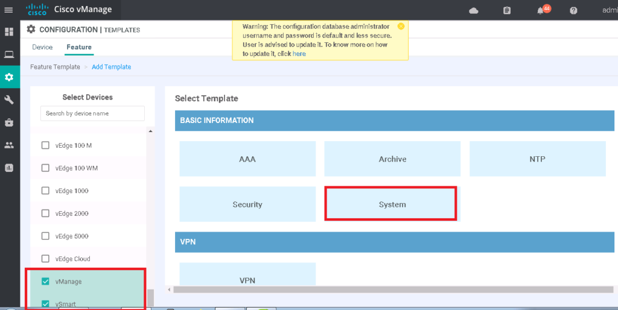Open the help question mark icon

pos(573,11)
